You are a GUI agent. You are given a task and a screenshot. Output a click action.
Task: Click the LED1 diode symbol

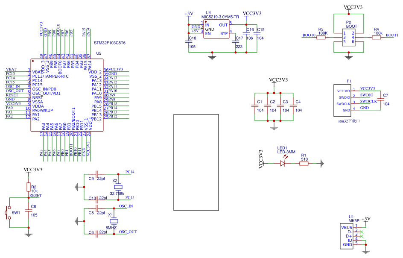(283, 163)
